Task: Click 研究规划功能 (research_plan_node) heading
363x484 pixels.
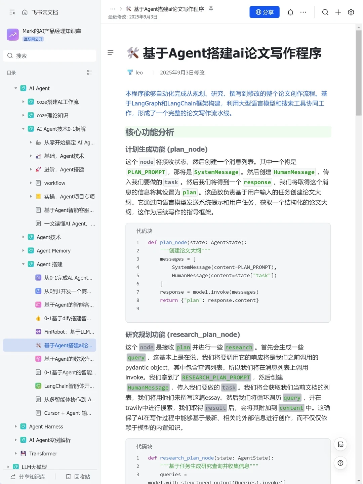Action: [183, 334]
